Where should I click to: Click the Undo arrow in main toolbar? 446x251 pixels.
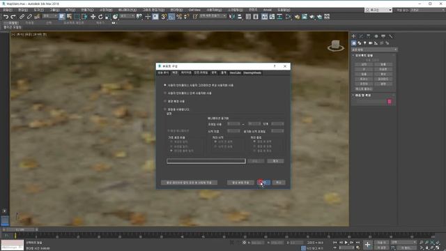[6, 17]
